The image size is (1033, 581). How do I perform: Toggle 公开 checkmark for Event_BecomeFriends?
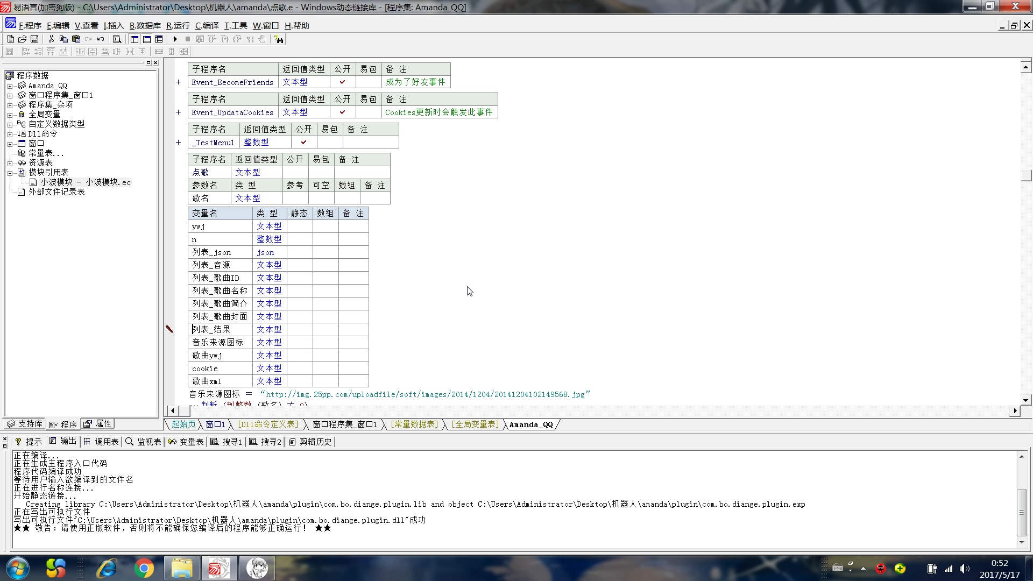[x=343, y=82]
